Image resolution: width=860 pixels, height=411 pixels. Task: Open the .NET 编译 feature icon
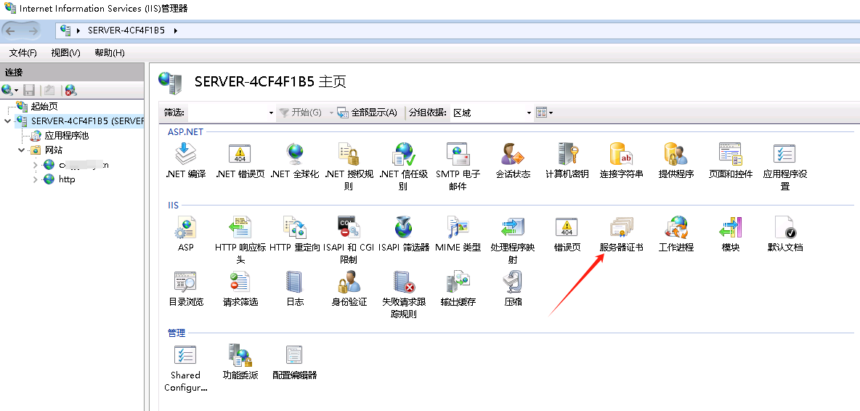point(185,154)
